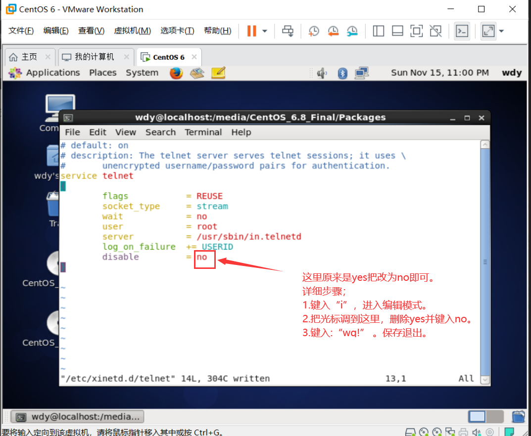Click the terminal window icon in title bar
The height and width of the screenshot is (436, 531).
pyautogui.click(x=68, y=118)
